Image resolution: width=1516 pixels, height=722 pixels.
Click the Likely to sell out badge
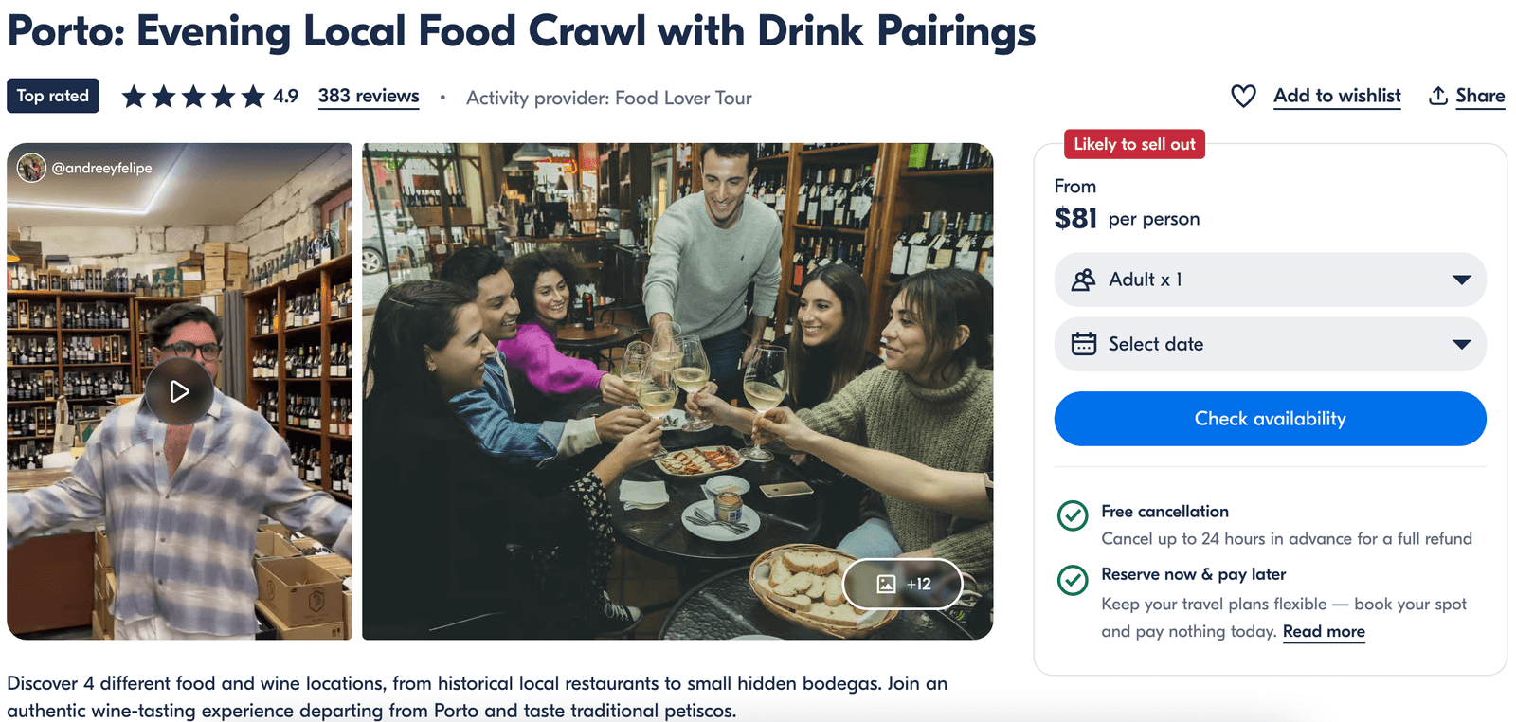pos(1133,144)
